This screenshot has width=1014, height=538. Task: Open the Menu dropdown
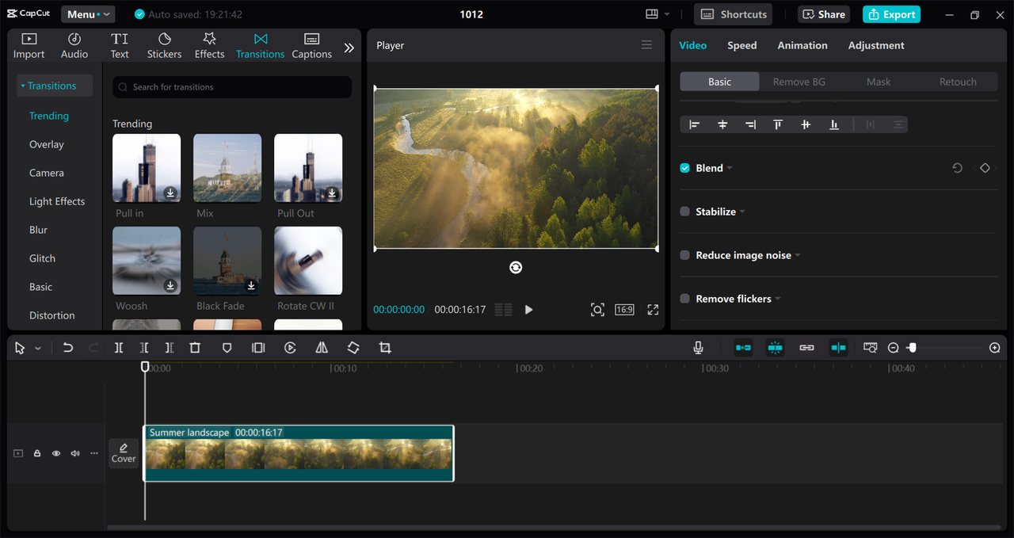pyautogui.click(x=88, y=14)
